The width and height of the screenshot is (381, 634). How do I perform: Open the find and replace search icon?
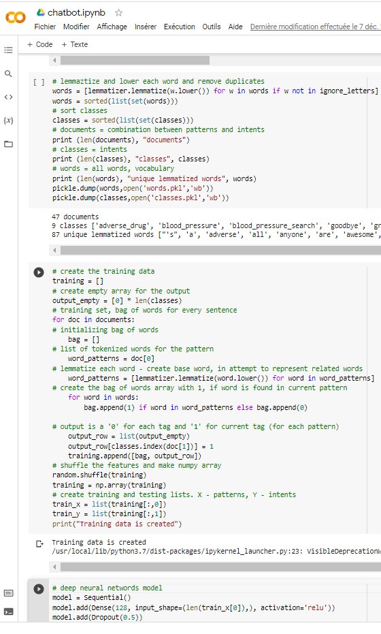pyautogui.click(x=8, y=74)
